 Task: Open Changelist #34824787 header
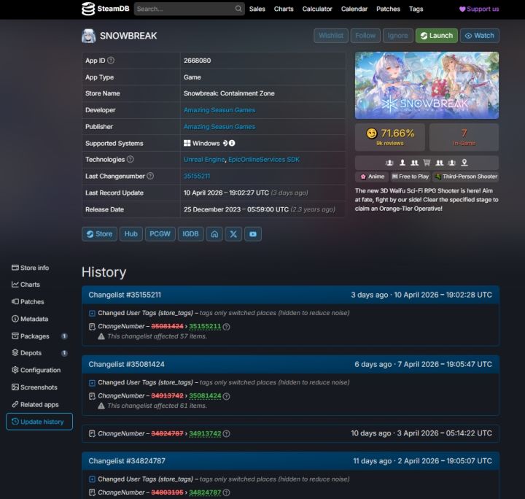pos(290,461)
